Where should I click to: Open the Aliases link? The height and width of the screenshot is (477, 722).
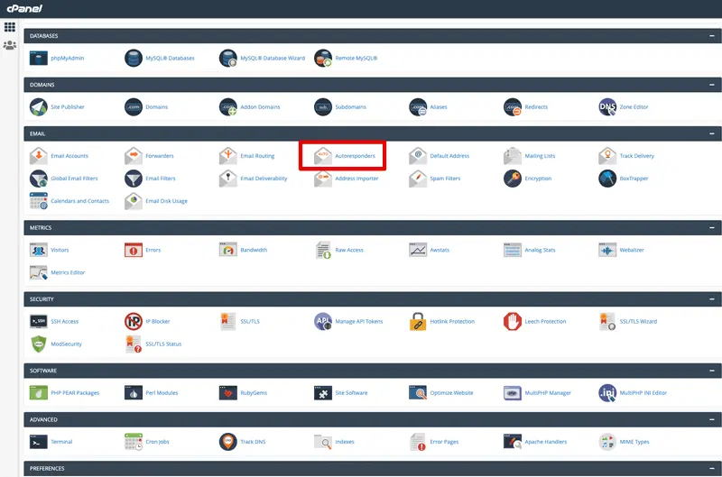[439, 106]
